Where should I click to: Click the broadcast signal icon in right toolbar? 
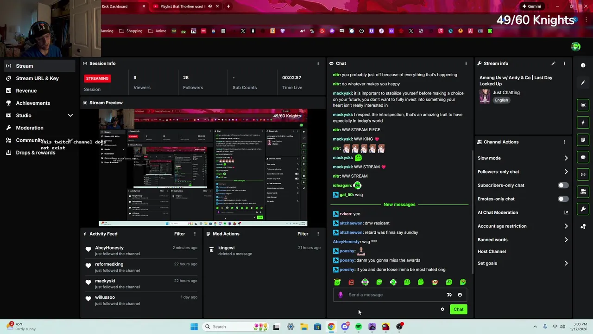pos(583,174)
